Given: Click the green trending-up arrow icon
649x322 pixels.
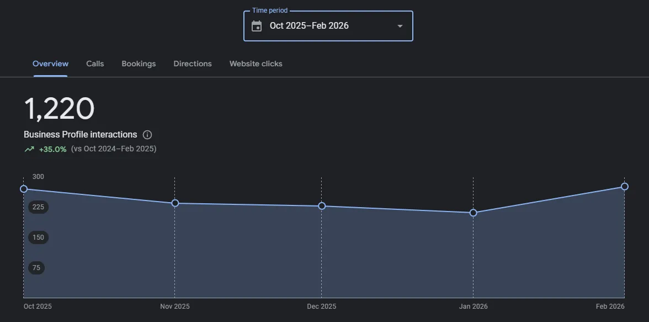Looking at the screenshot, I should click(29, 149).
